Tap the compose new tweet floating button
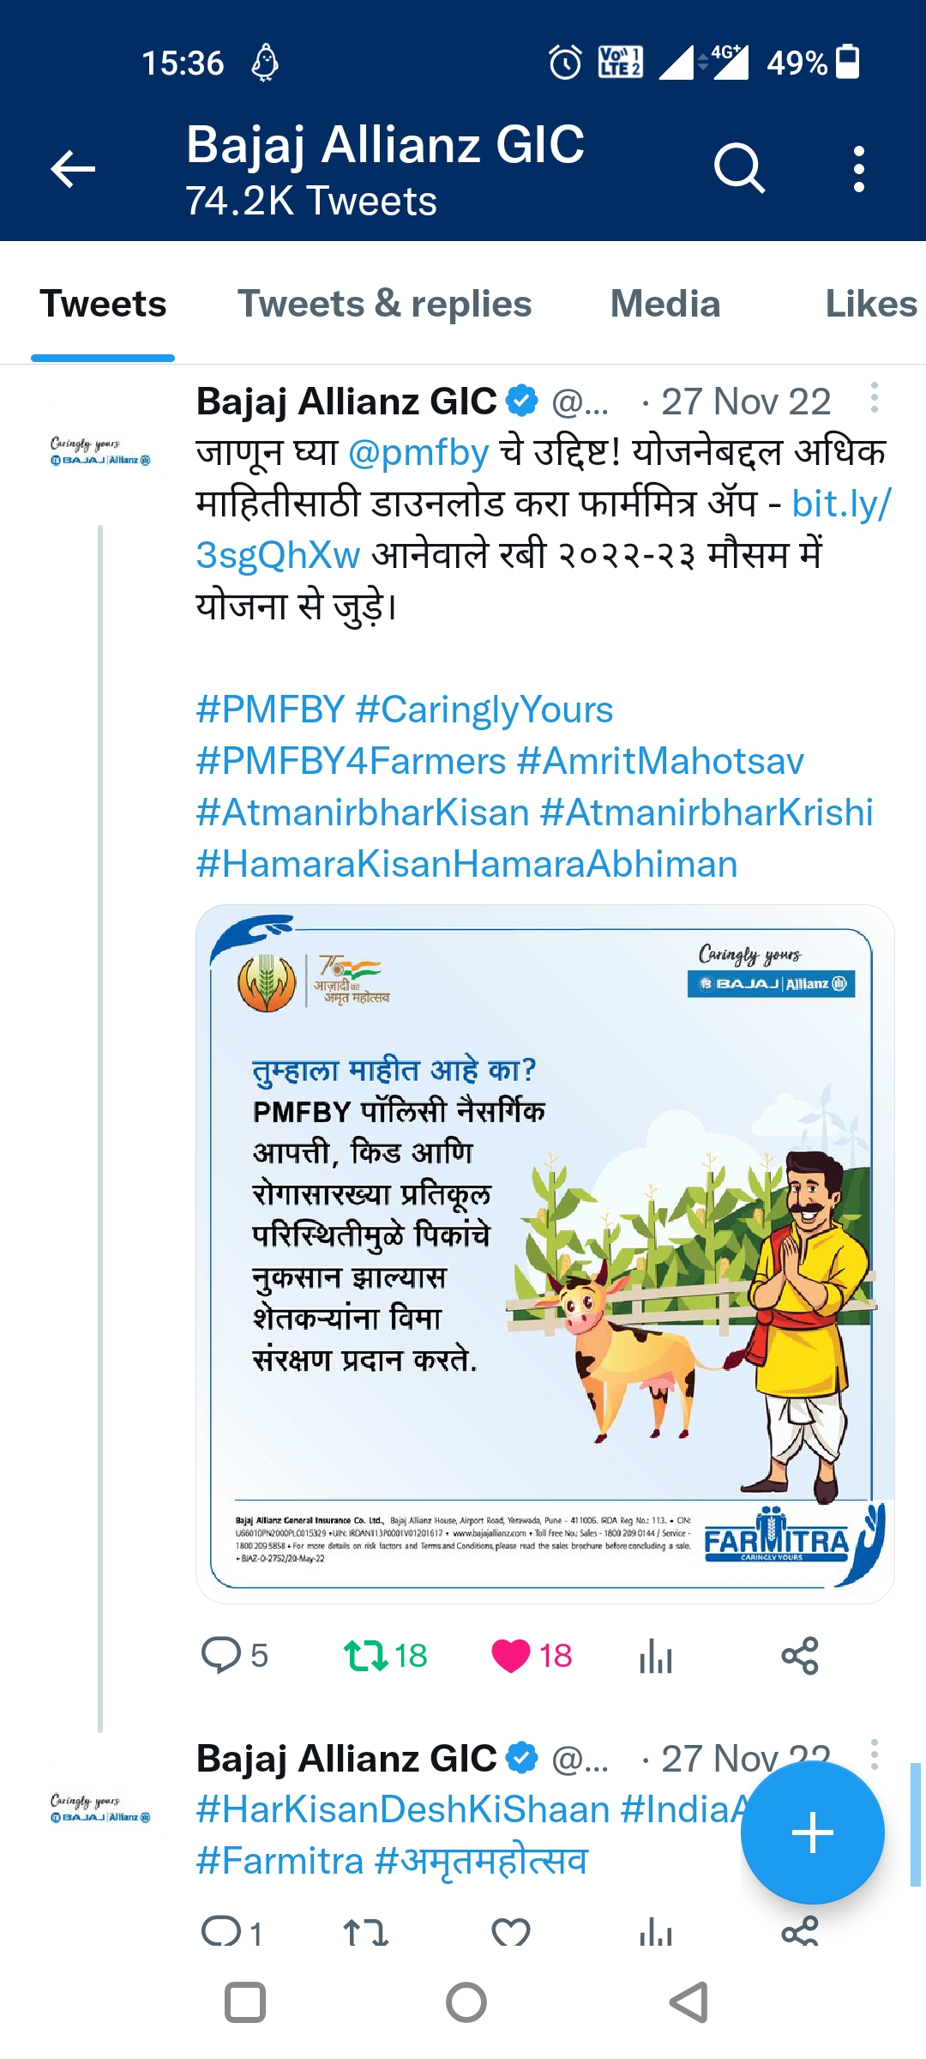926x2059 pixels. (812, 1833)
